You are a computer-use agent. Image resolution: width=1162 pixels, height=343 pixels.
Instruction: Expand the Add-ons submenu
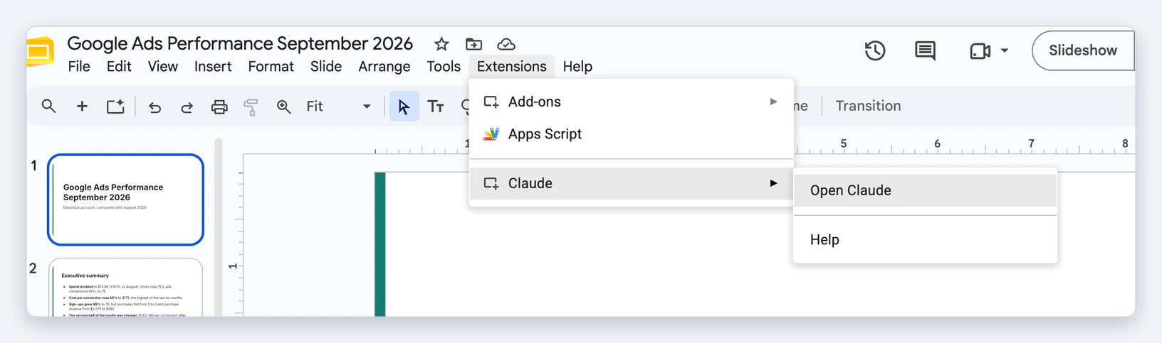click(632, 102)
